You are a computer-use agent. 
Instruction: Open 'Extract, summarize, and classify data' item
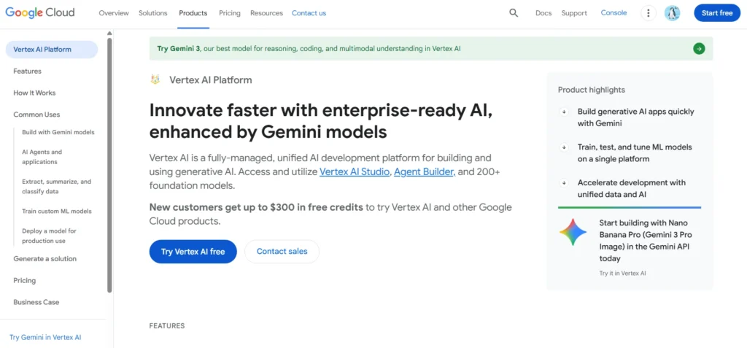point(56,186)
